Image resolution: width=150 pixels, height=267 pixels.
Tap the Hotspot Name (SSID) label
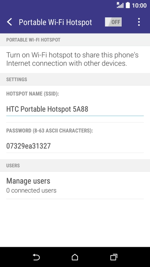pyautogui.click(x=33, y=94)
